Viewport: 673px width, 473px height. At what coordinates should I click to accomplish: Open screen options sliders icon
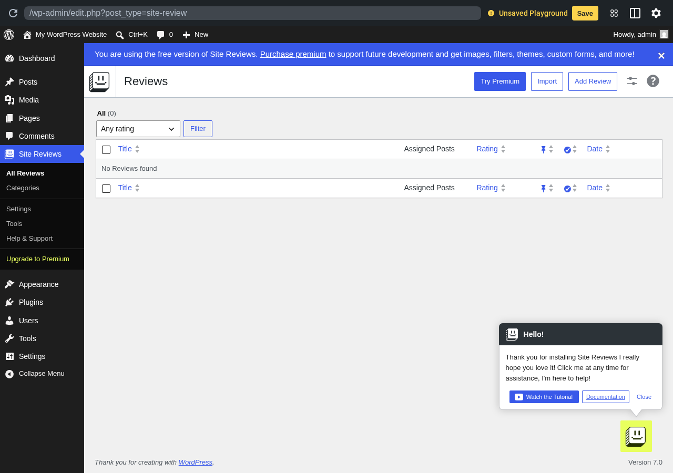[632, 81]
